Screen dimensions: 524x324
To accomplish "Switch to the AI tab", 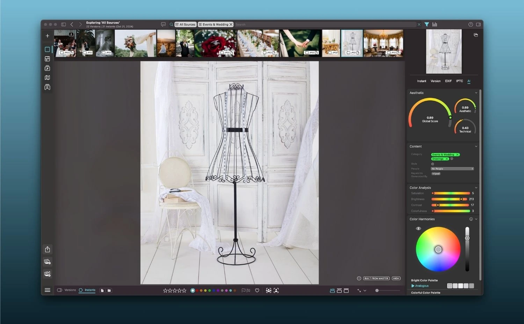I will pyautogui.click(x=469, y=81).
